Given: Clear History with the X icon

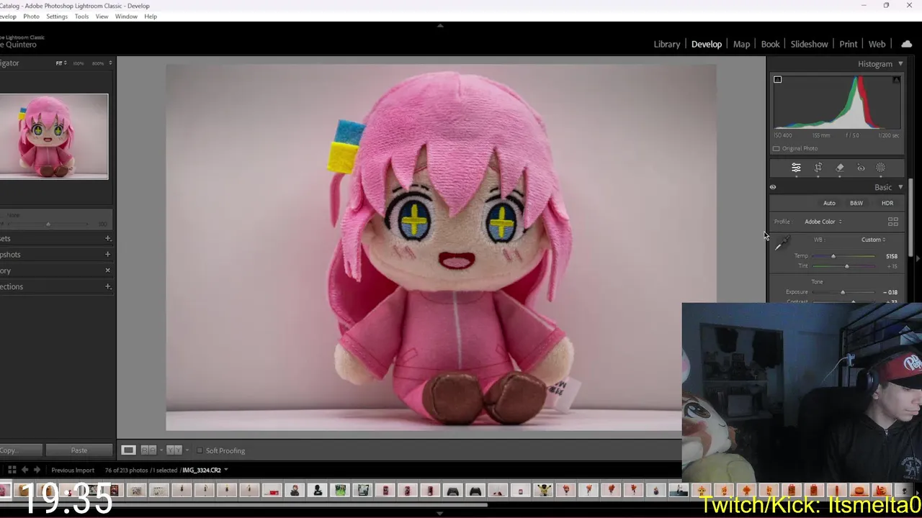Looking at the screenshot, I should (x=108, y=271).
